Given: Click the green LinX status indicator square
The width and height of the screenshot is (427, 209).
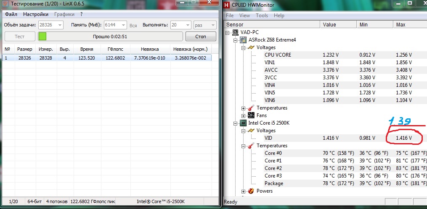Looking at the screenshot, I should [42, 37].
